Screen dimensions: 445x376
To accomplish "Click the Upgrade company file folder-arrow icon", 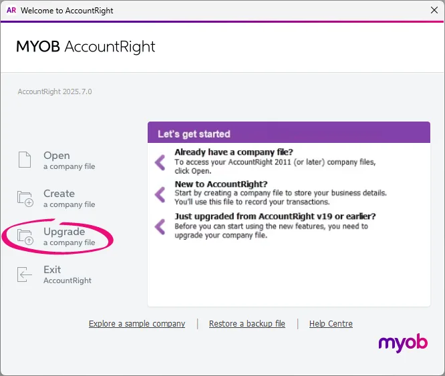I will point(25,237).
